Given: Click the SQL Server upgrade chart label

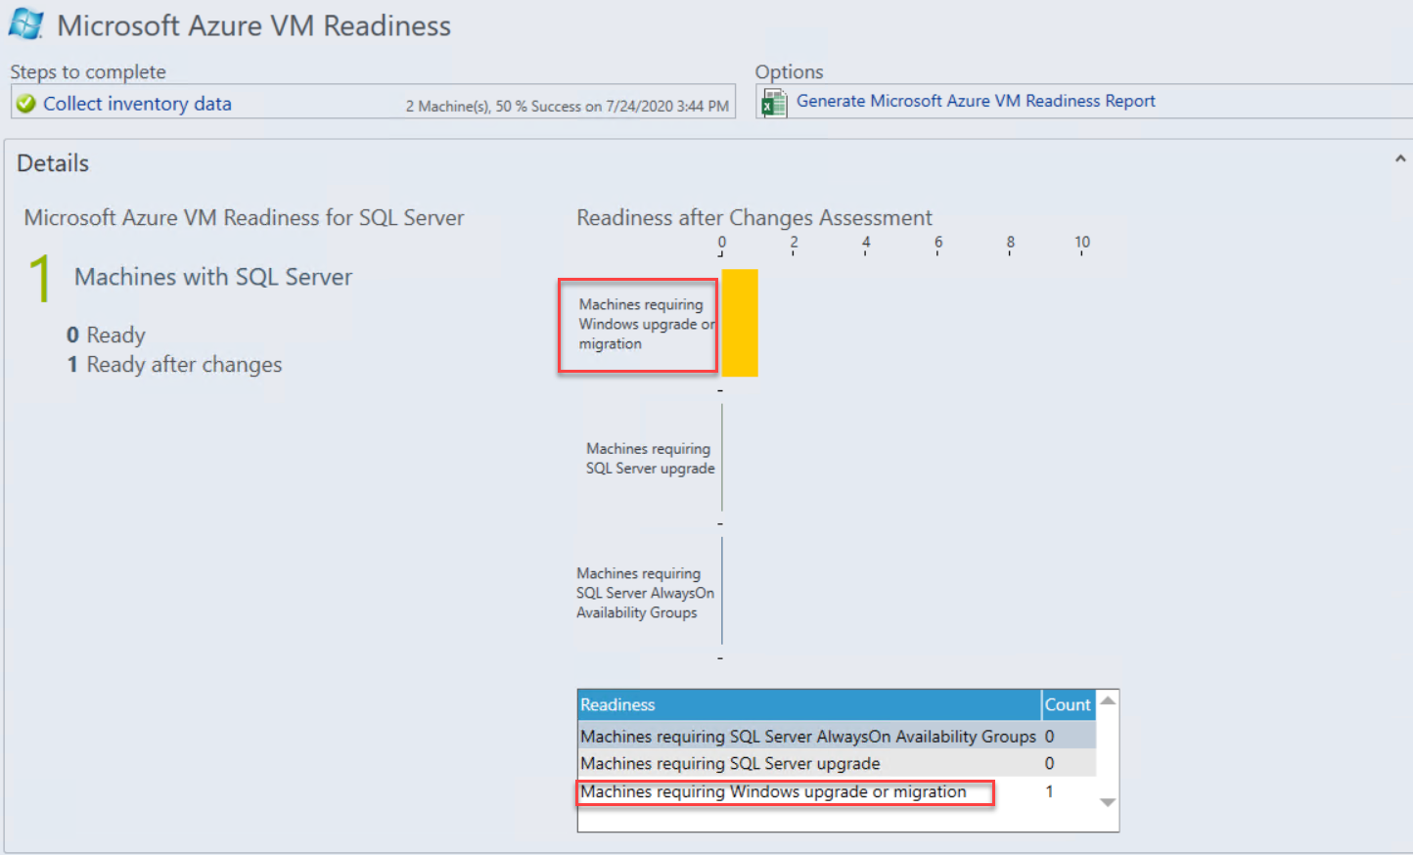Looking at the screenshot, I should (x=650, y=458).
